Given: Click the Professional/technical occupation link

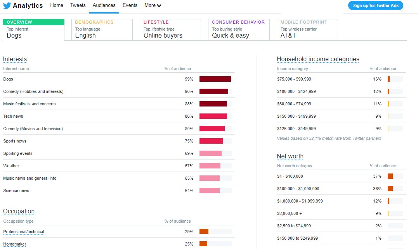Looking at the screenshot, I should [x=24, y=232].
